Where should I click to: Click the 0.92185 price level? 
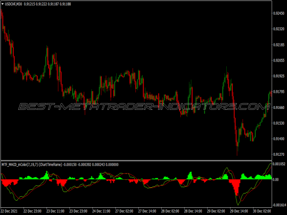click(x=279, y=45)
